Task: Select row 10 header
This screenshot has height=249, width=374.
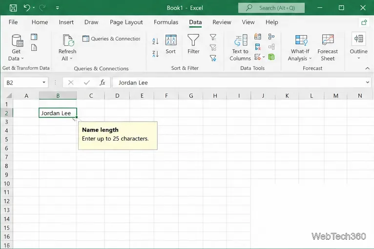Action: pyautogui.click(x=6, y=184)
